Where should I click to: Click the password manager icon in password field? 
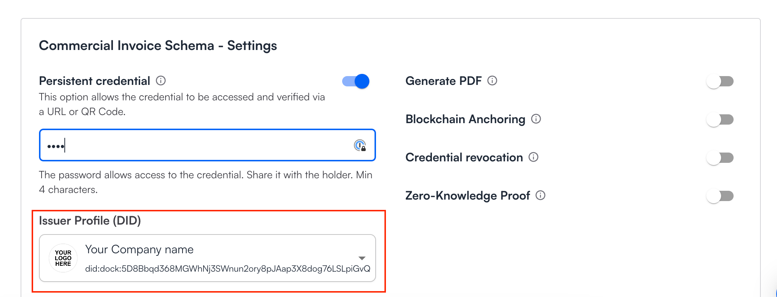click(x=360, y=146)
